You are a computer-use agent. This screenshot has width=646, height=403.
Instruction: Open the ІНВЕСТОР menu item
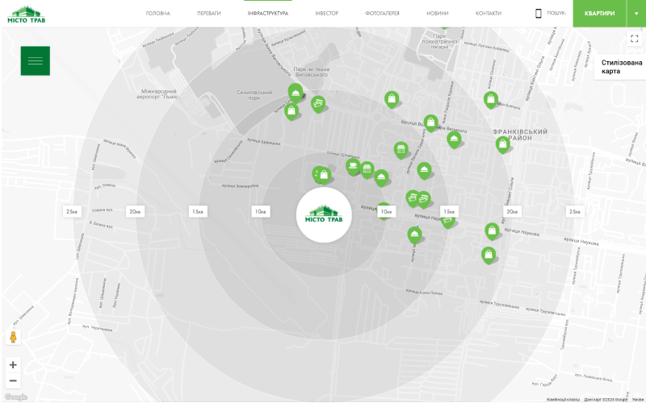tap(327, 14)
